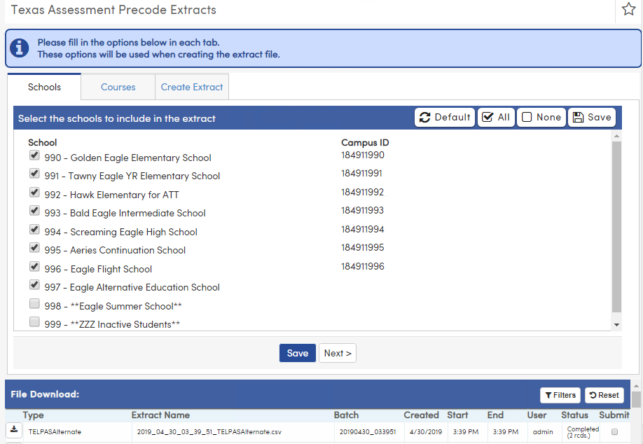Viewport: 643px width, 444px height.
Task: Deselect all schools with None button
Action: (541, 117)
